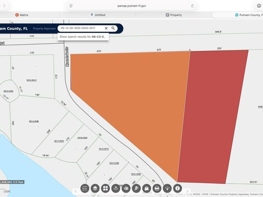
Task: Open browser downloads
Action: click(x=259, y=6)
